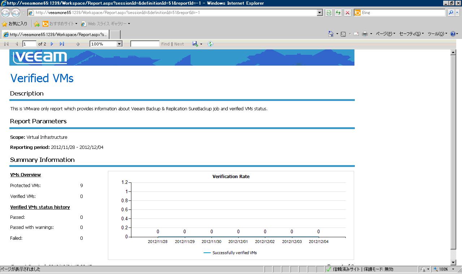The image size is (462, 274).
Task: Open the recent pages dropdown arrow
Action: [23, 13]
